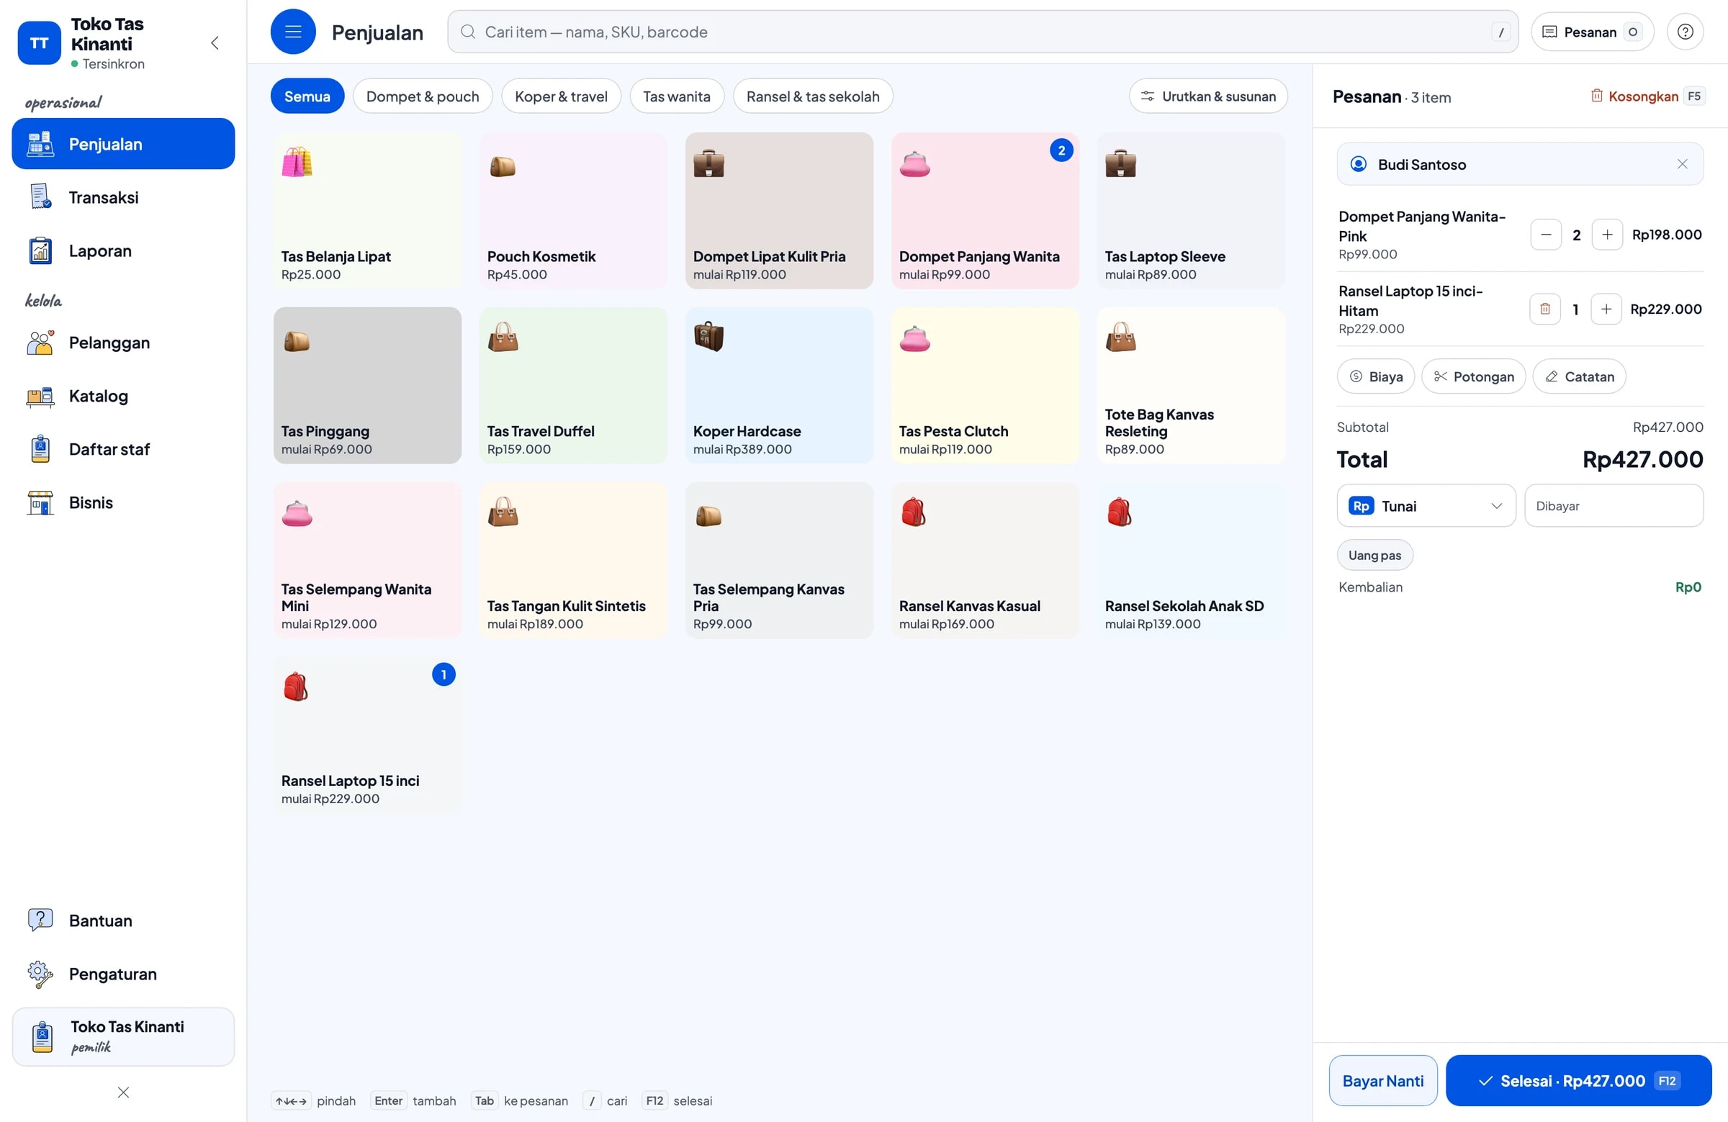
Task: Decrease Dompet Panjang Wanita quantity
Action: point(1546,235)
